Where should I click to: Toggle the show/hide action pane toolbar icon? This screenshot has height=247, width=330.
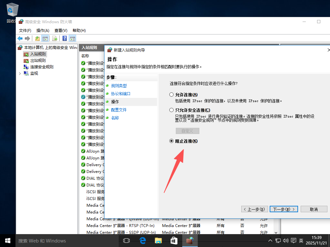pyautogui.click(x=72, y=38)
